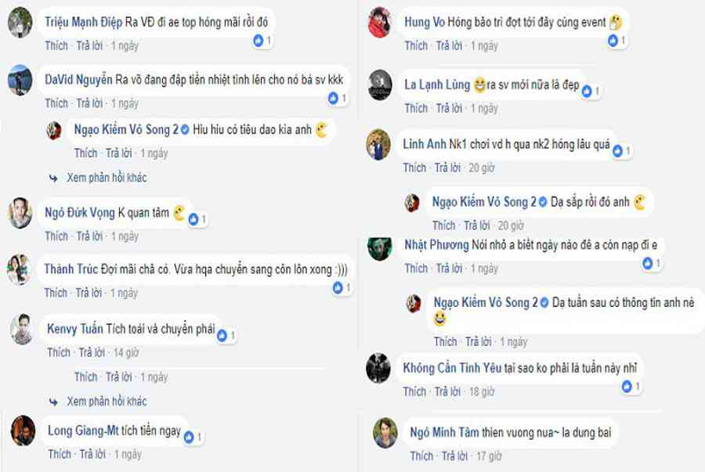This screenshot has height=472, width=705.
Task: Expand more replies under DaVid Nguyễn's thread
Action: 107,178
